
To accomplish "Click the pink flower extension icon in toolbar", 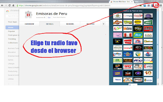I will (x=149, y=5).
